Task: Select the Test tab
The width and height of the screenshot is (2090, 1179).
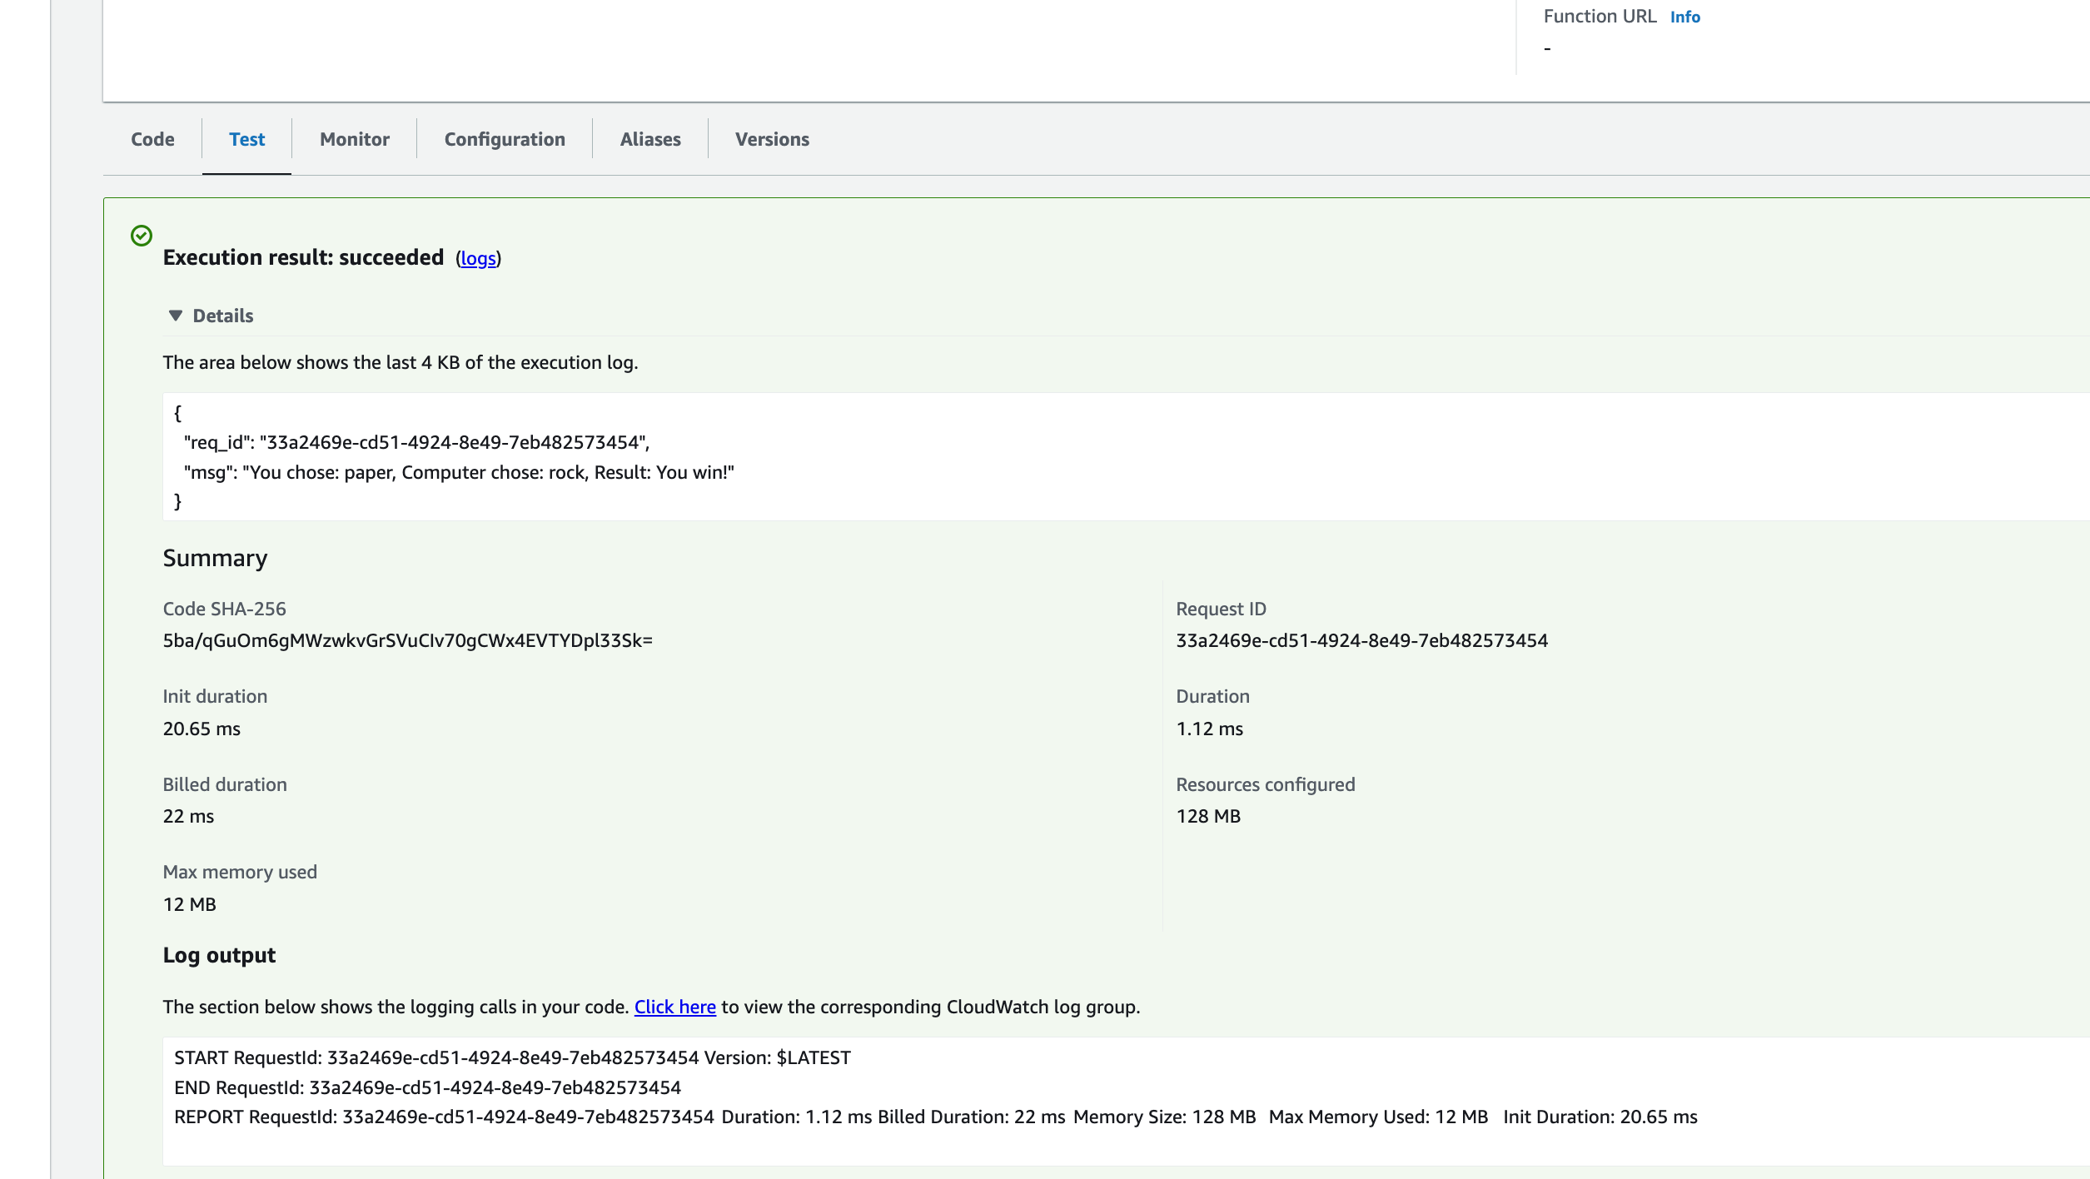Action: pyautogui.click(x=246, y=139)
